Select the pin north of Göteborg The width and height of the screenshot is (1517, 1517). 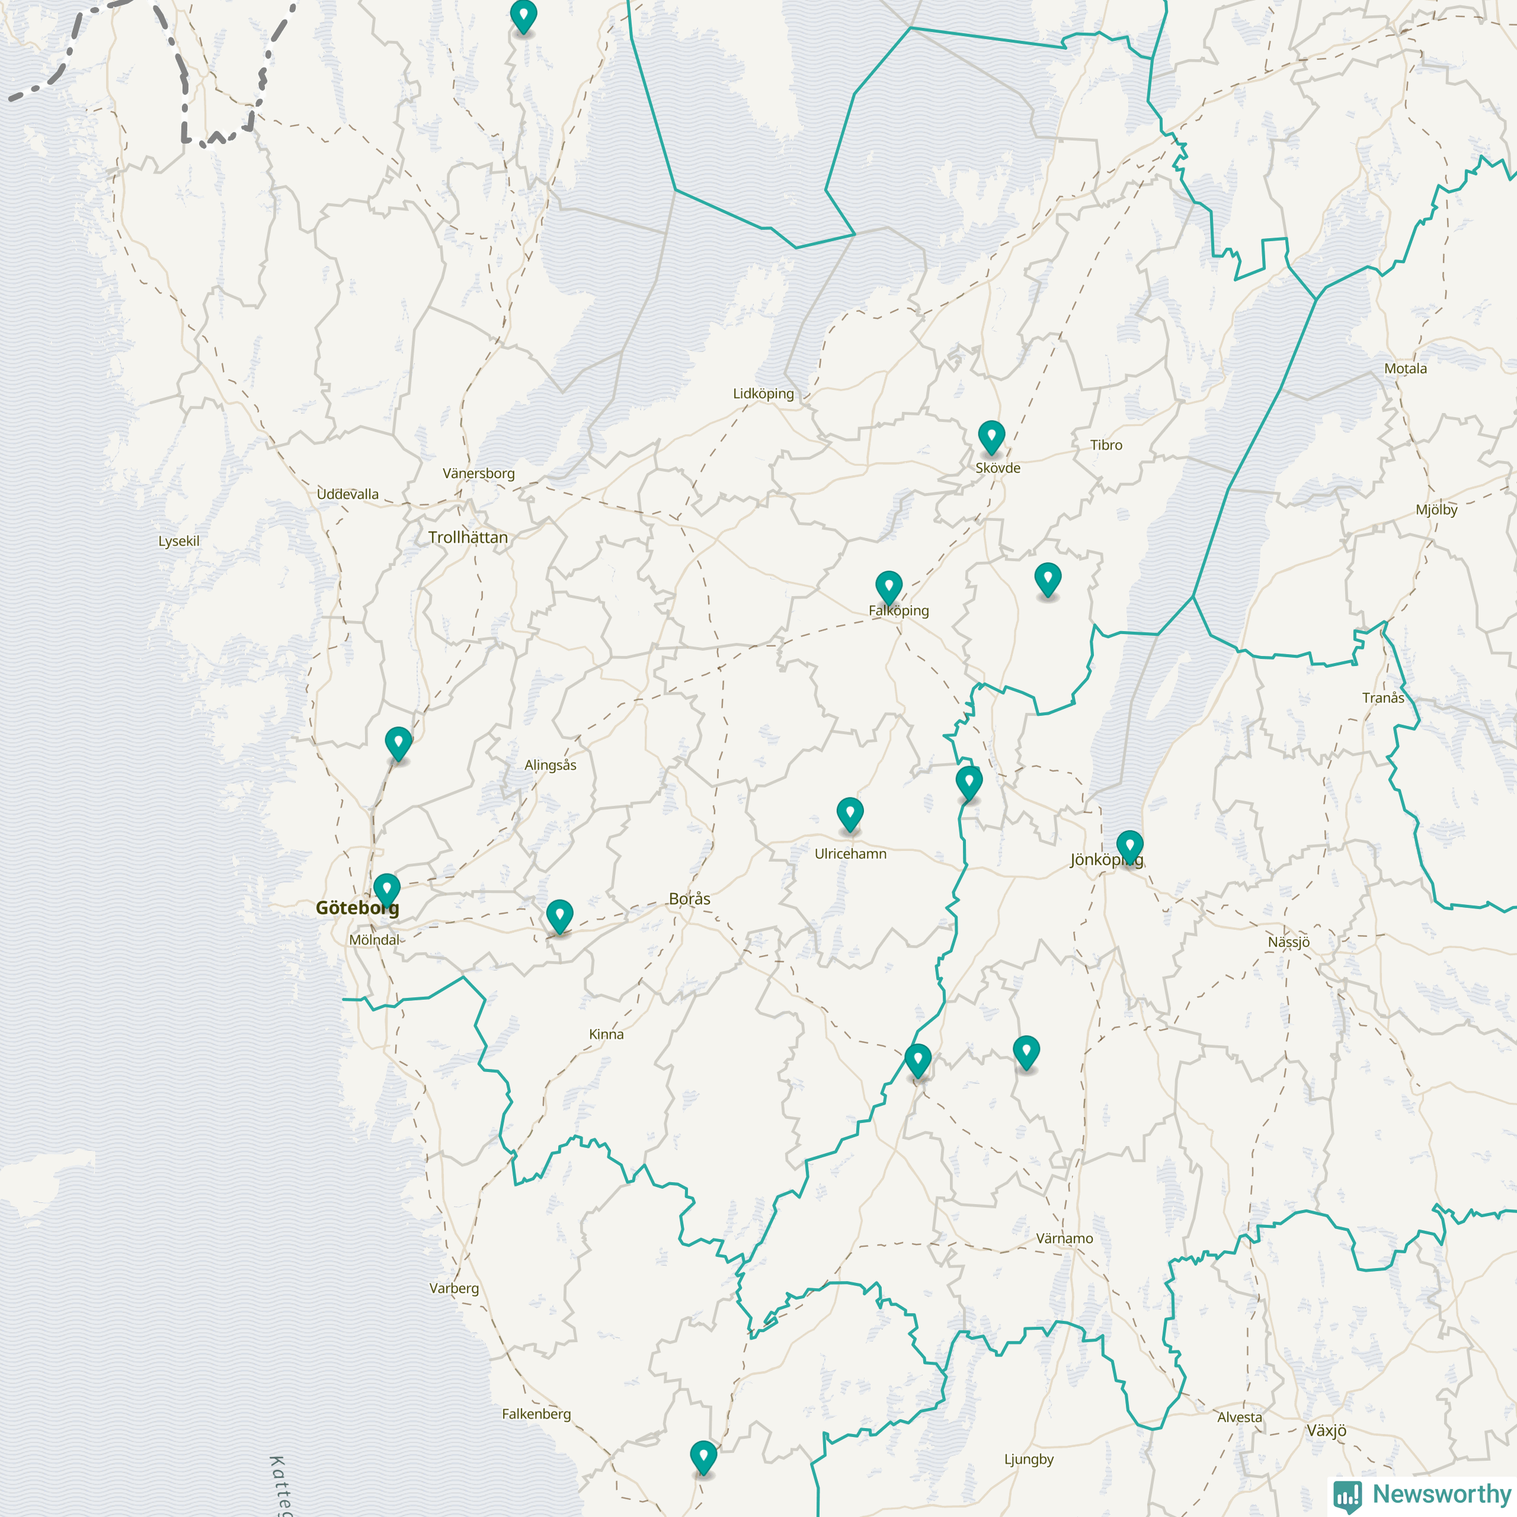click(x=398, y=742)
